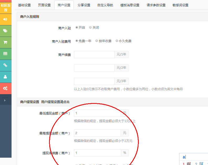Click the megaphone announcement sidebar icon
208x165 pixels.
(x=5, y=19)
